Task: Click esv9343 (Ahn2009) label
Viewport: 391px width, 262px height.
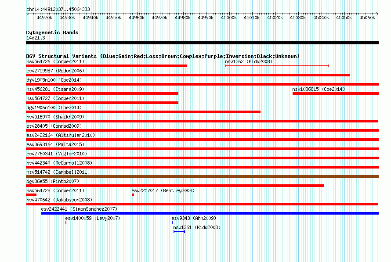Action: pos(194,218)
